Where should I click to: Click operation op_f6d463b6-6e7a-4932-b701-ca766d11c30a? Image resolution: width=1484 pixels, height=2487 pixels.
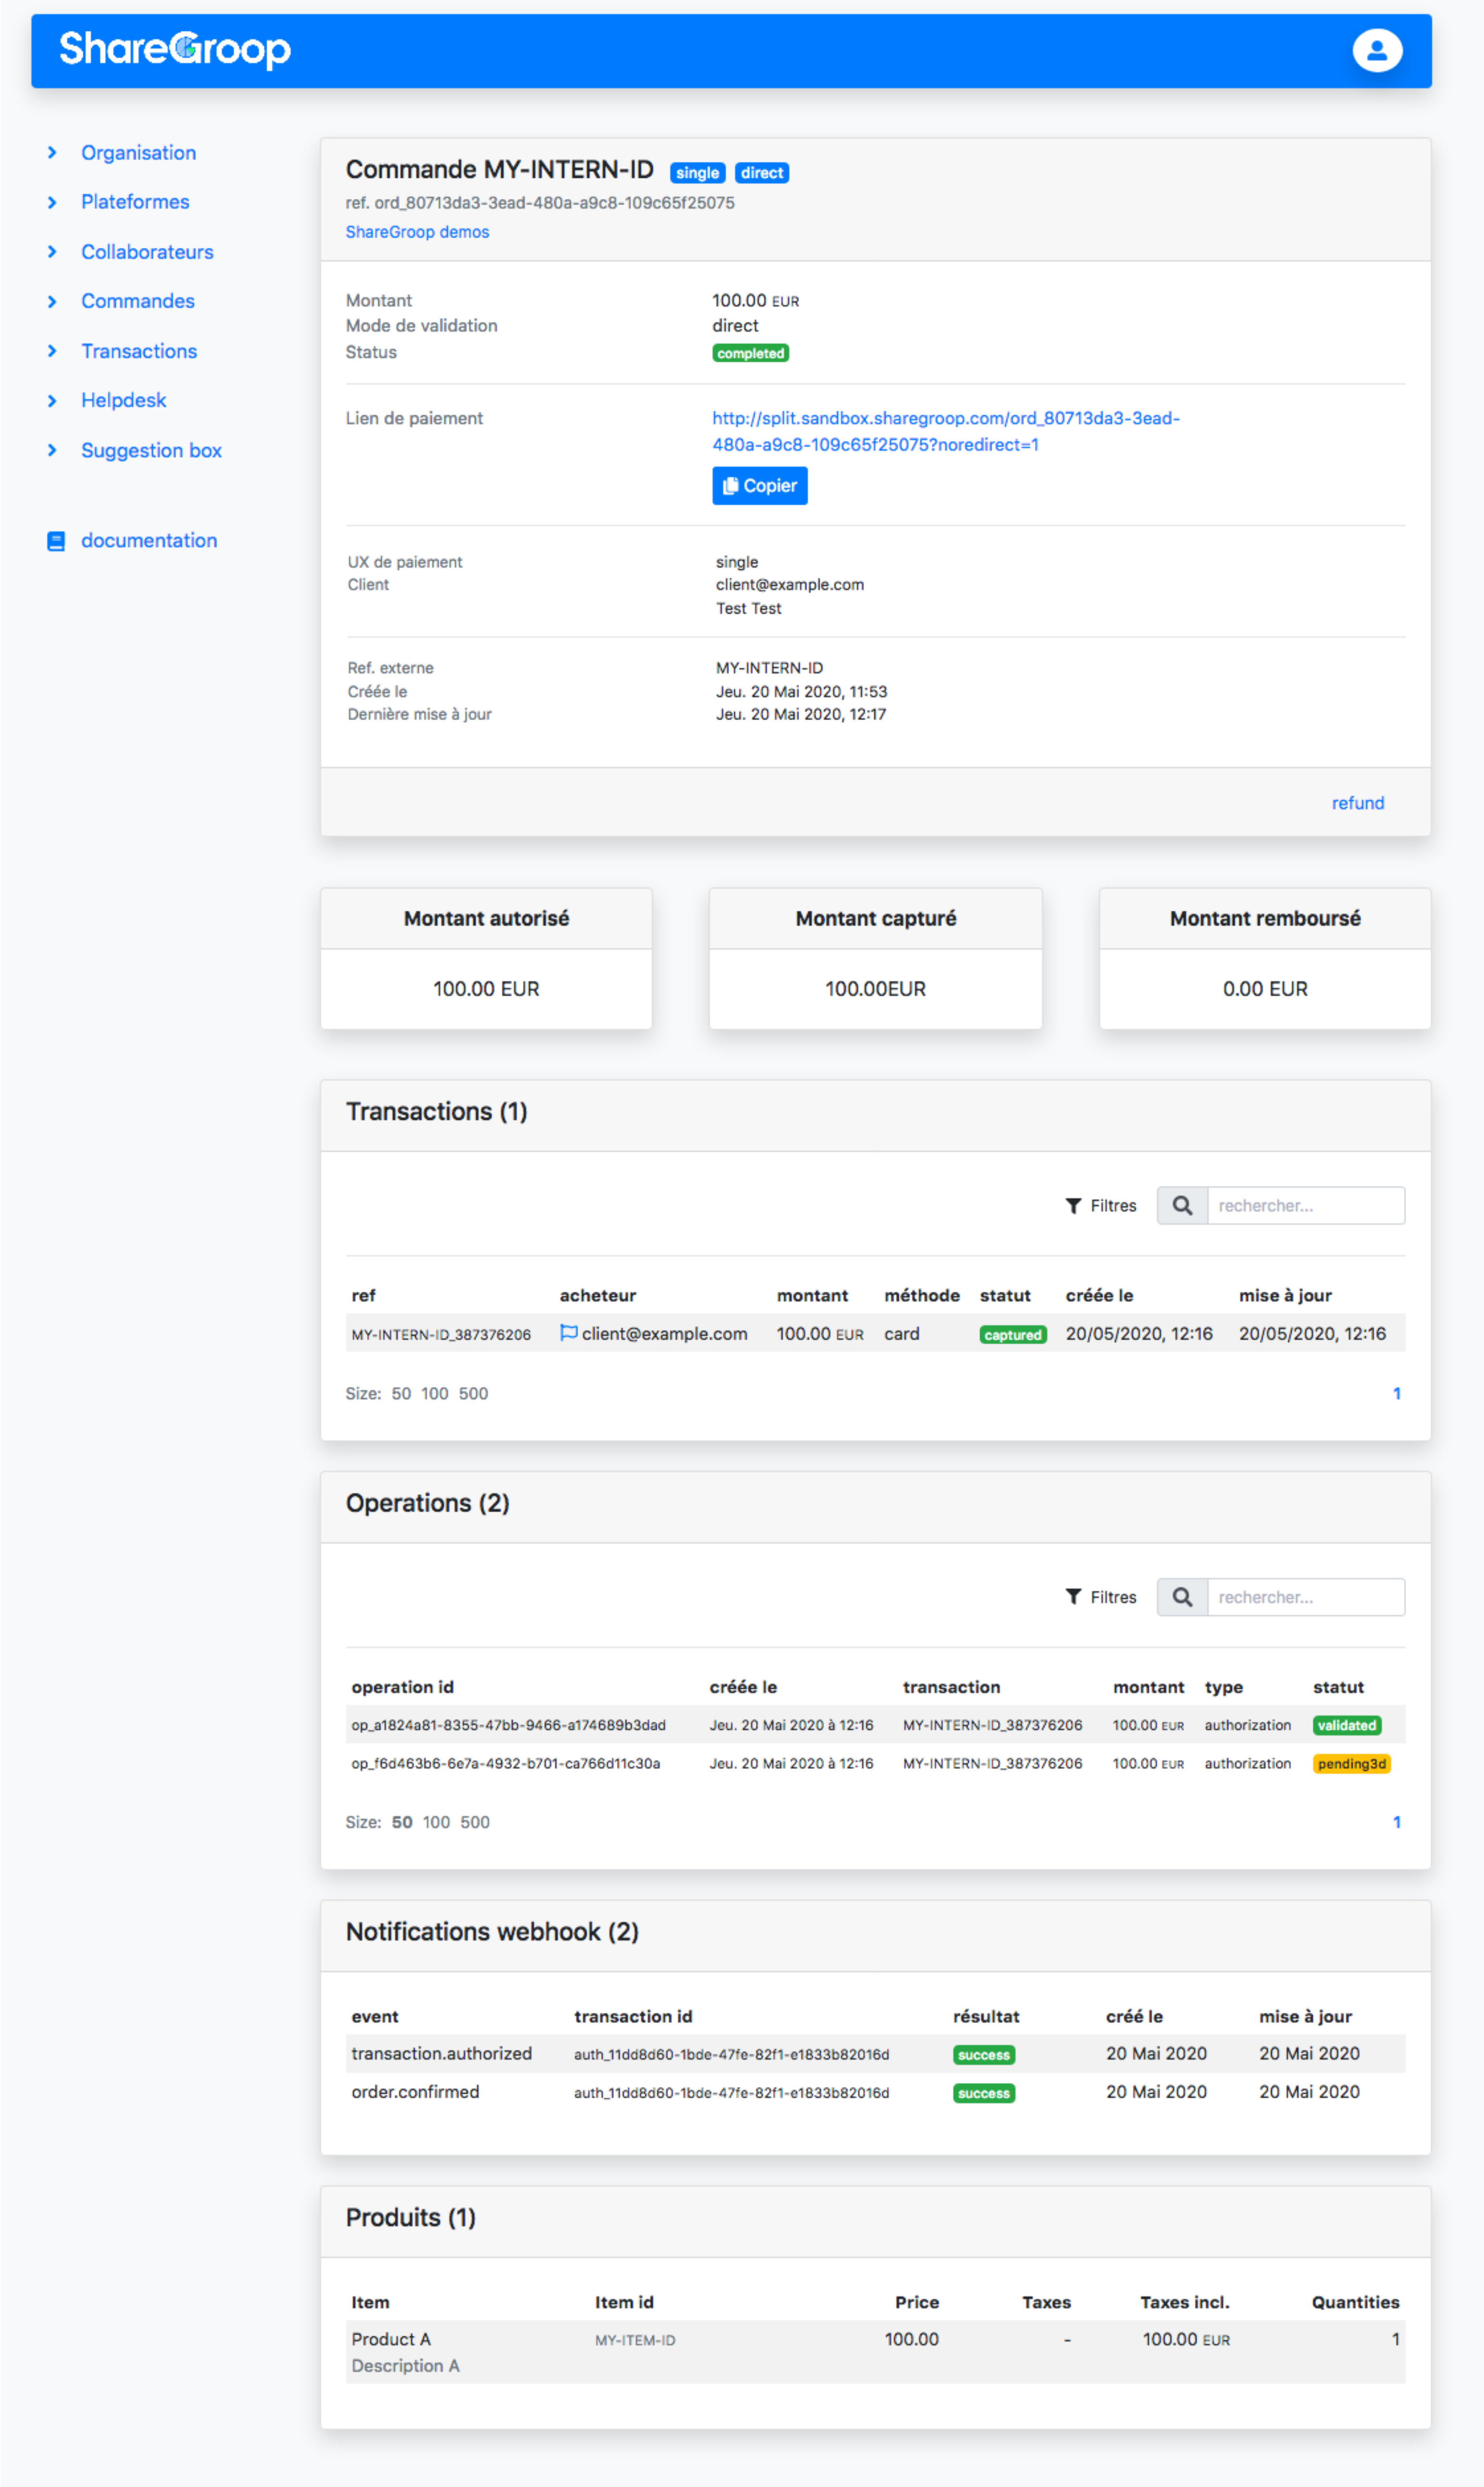[x=505, y=1764]
